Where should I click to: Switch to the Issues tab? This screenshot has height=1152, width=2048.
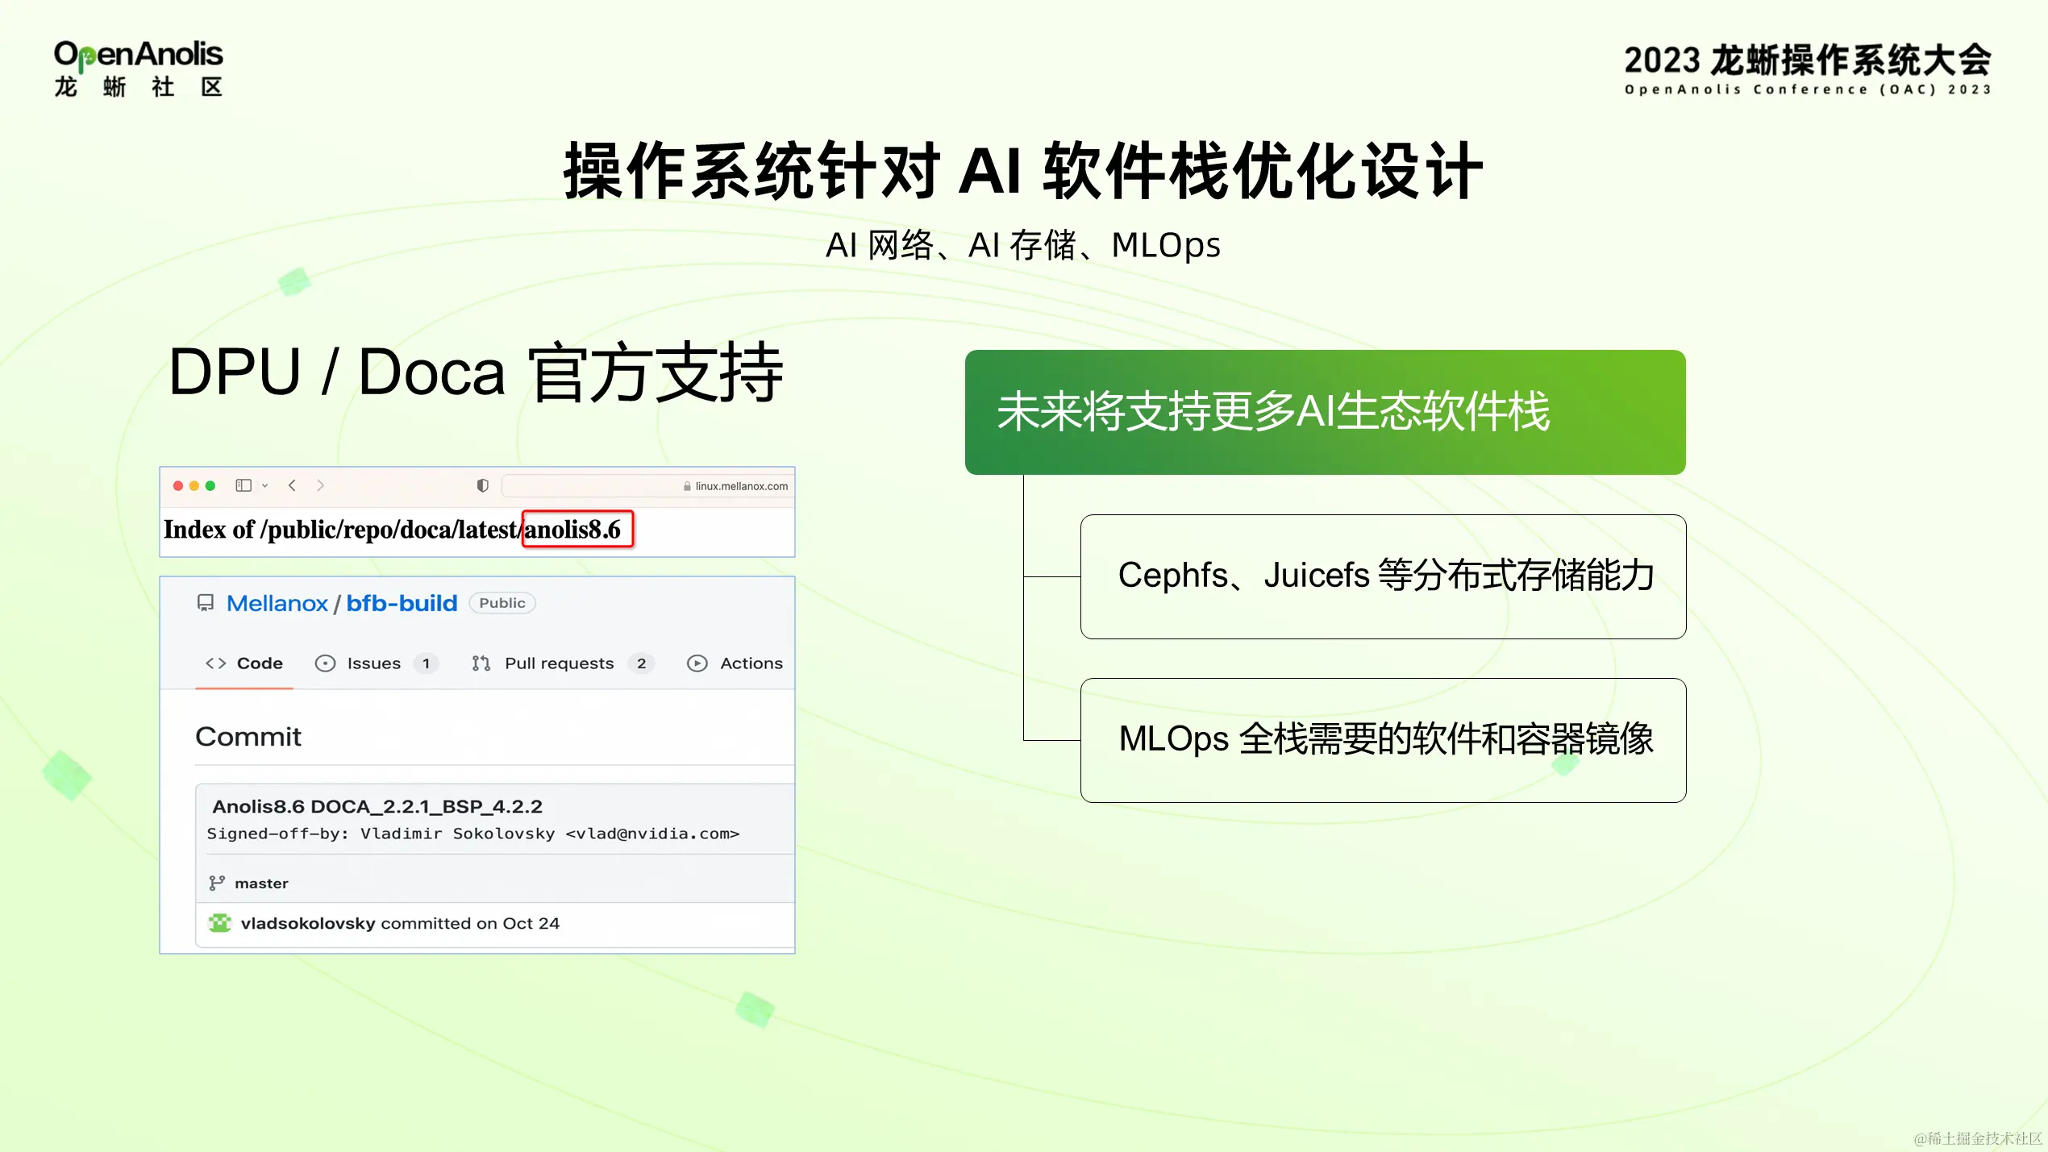(x=373, y=663)
